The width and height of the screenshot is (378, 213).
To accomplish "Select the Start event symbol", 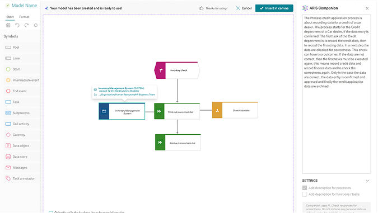I will [x=22, y=69].
